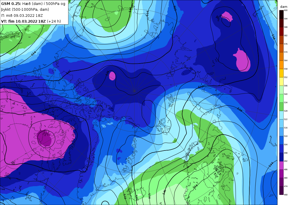Click the yellow-gold 552–558 legend swatch
This screenshot has width=290, height=205.
pos(281,73)
